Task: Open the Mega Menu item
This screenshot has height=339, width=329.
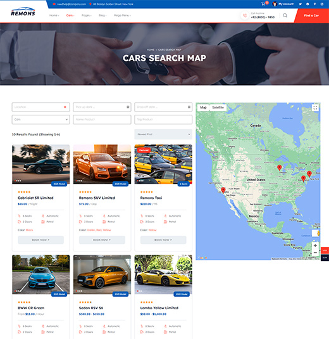Action: [122, 15]
